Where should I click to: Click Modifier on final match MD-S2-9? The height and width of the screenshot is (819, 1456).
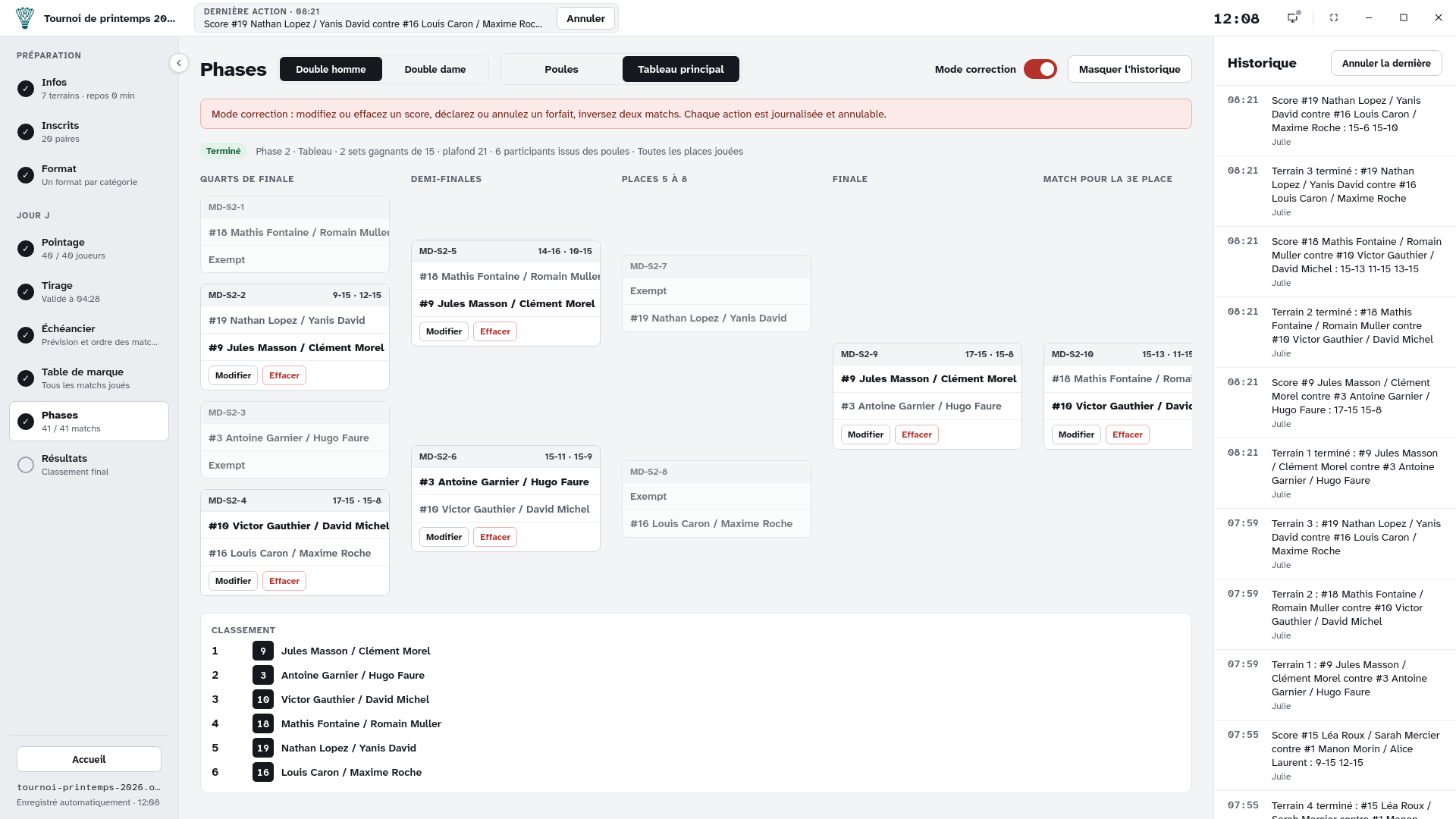click(x=865, y=435)
